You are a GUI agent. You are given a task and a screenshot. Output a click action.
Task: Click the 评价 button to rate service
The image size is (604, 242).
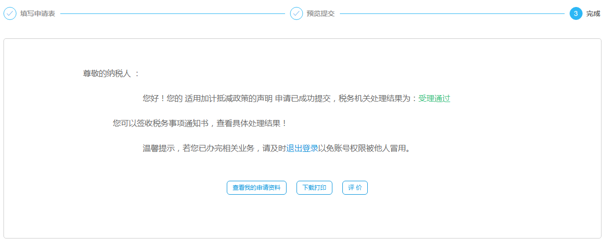(x=355, y=188)
